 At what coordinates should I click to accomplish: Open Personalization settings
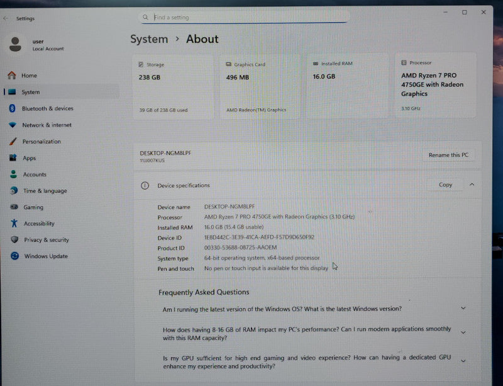(x=61, y=142)
